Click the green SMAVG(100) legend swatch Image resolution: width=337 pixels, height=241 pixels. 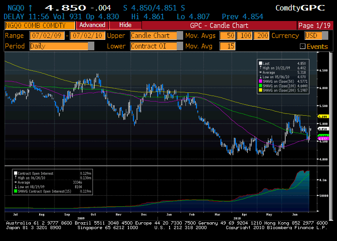[260, 86]
